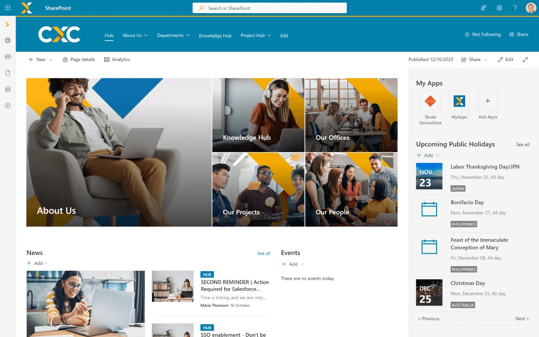
Task: Open the Our Offices hero tile
Action: [x=351, y=115]
